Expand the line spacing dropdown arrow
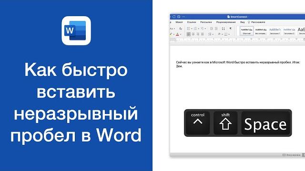Image resolution: width=305 pixels, height=171 pixels. [x=213, y=35]
